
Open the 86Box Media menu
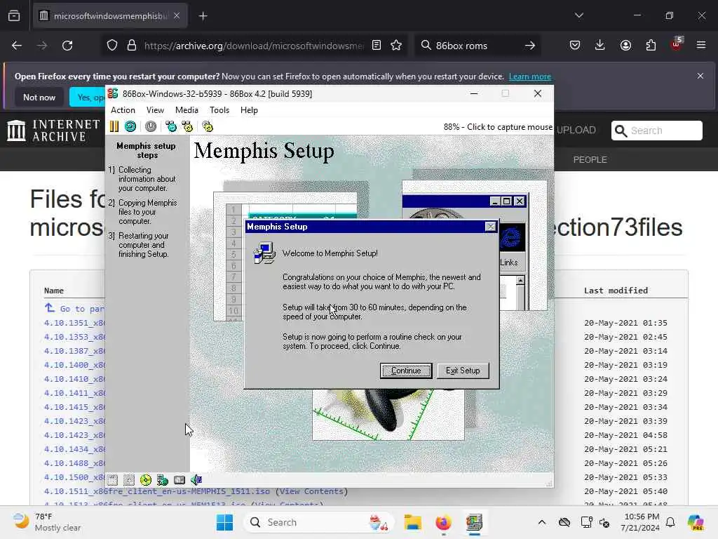pyautogui.click(x=187, y=110)
